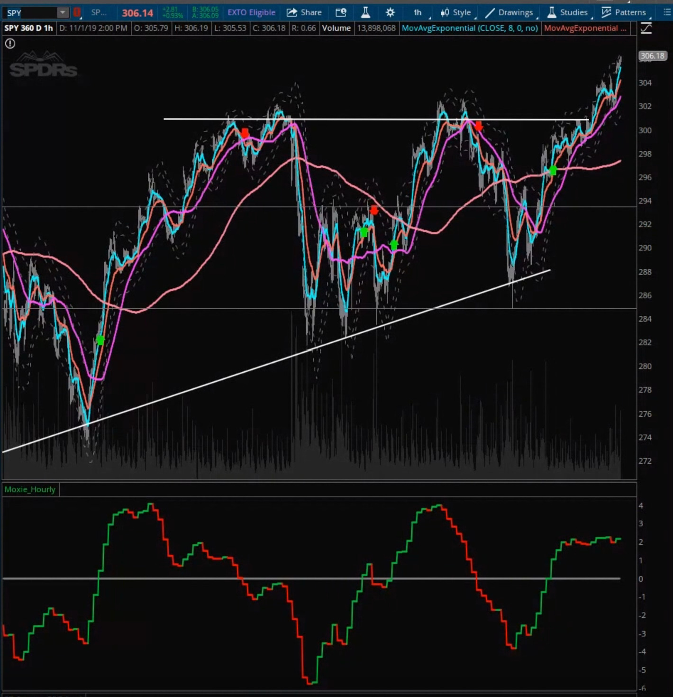This screenshot has width=673, height=697.
Task: Click the -5 label on Moxie axis
Action: 642,670
